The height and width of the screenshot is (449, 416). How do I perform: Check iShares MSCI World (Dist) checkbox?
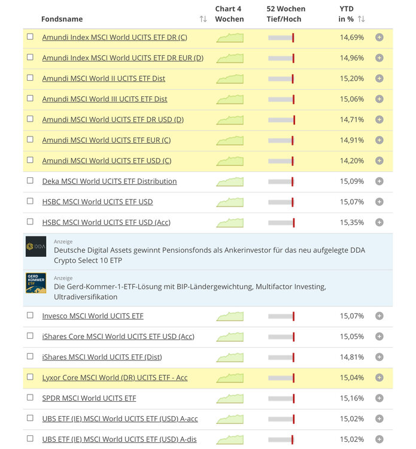click(x=30, y=356)
